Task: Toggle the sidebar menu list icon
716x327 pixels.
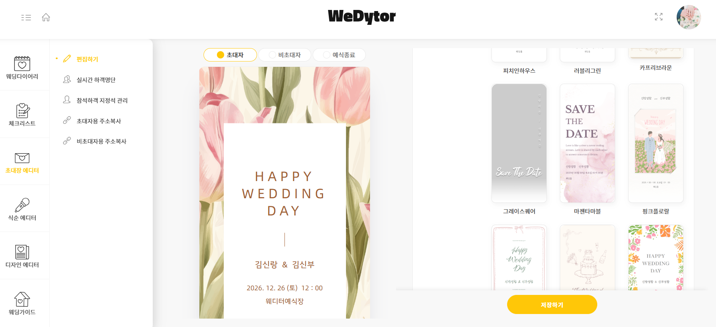Action: coord(26,18)
